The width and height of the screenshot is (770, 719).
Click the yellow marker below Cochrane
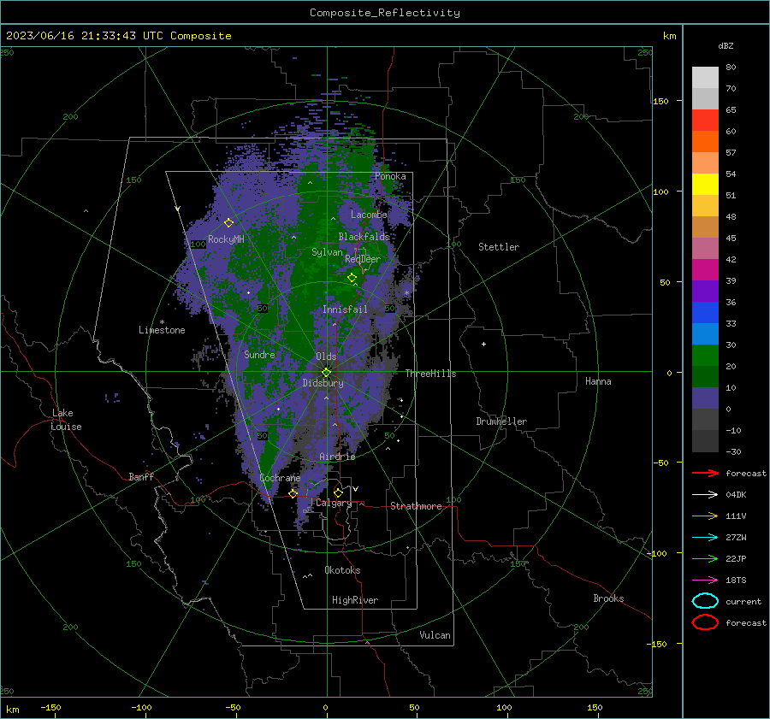(x=293, y=493)
